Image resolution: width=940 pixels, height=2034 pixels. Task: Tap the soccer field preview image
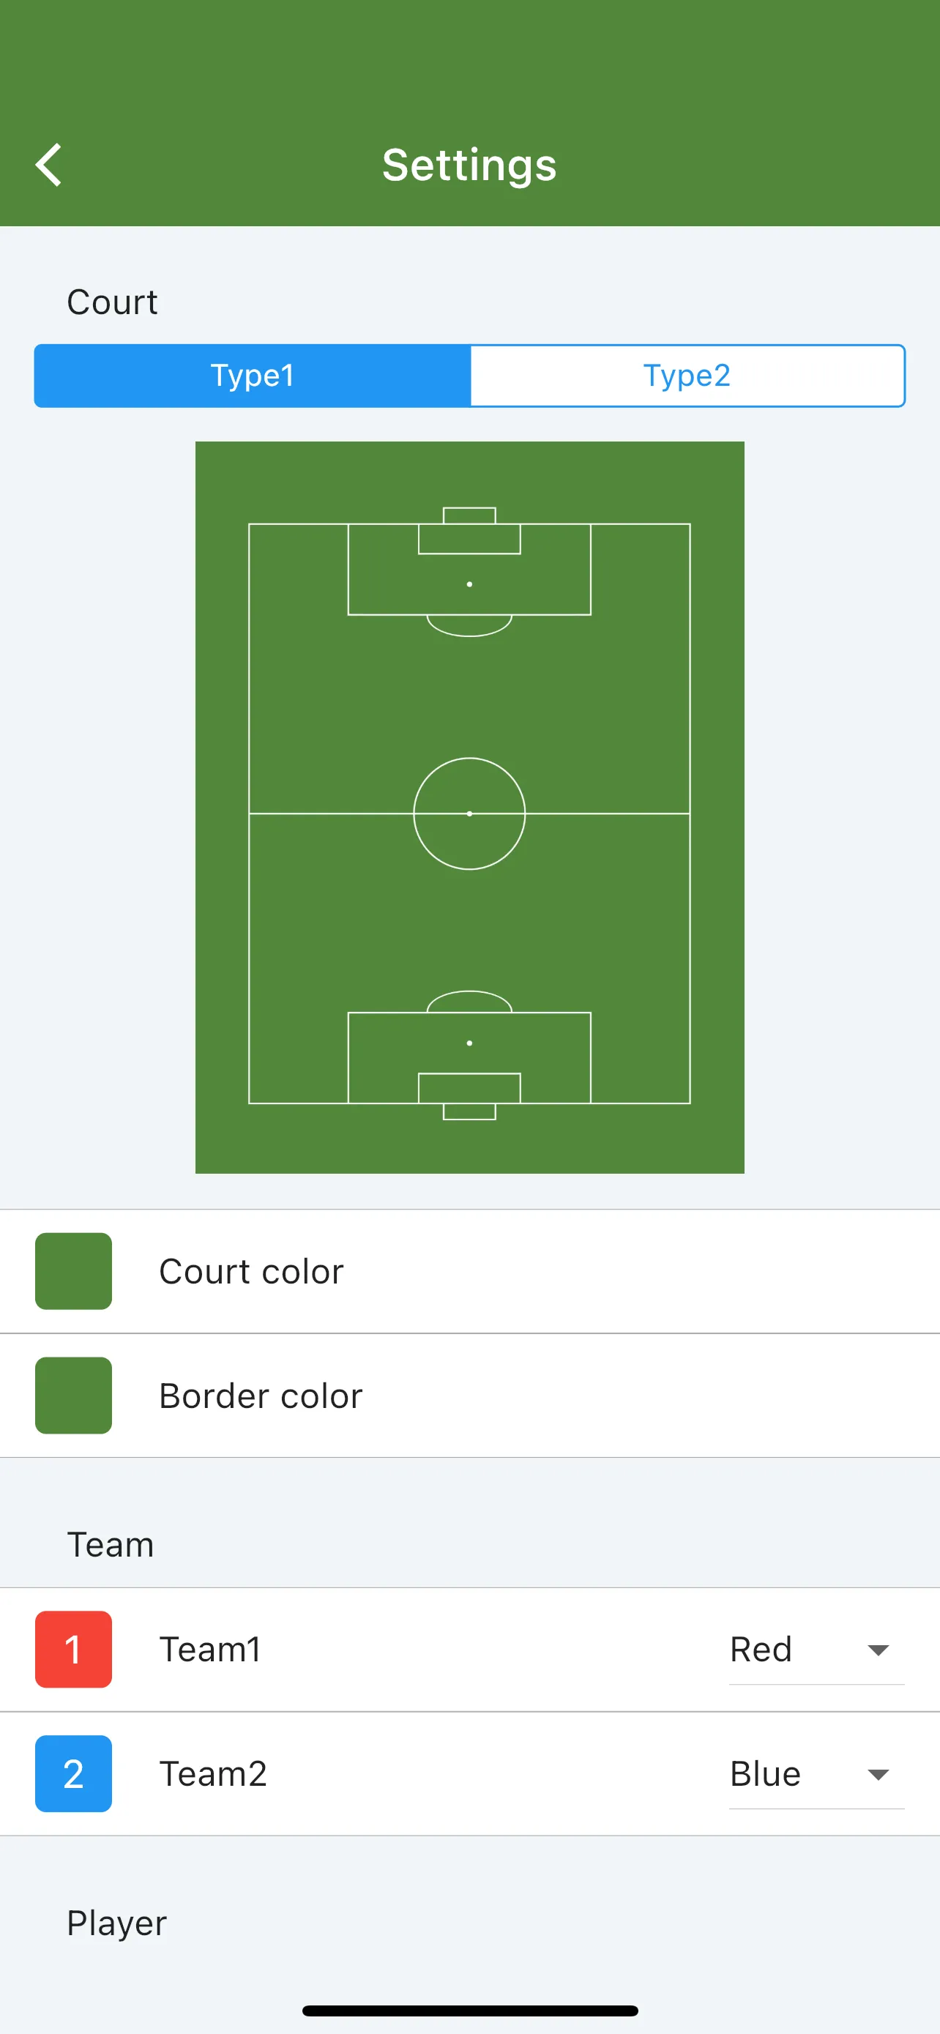[469, 807]
